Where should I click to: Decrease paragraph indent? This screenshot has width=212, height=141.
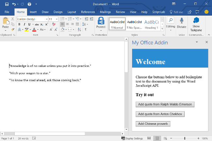pyautogui.click(x=86, y=19)
